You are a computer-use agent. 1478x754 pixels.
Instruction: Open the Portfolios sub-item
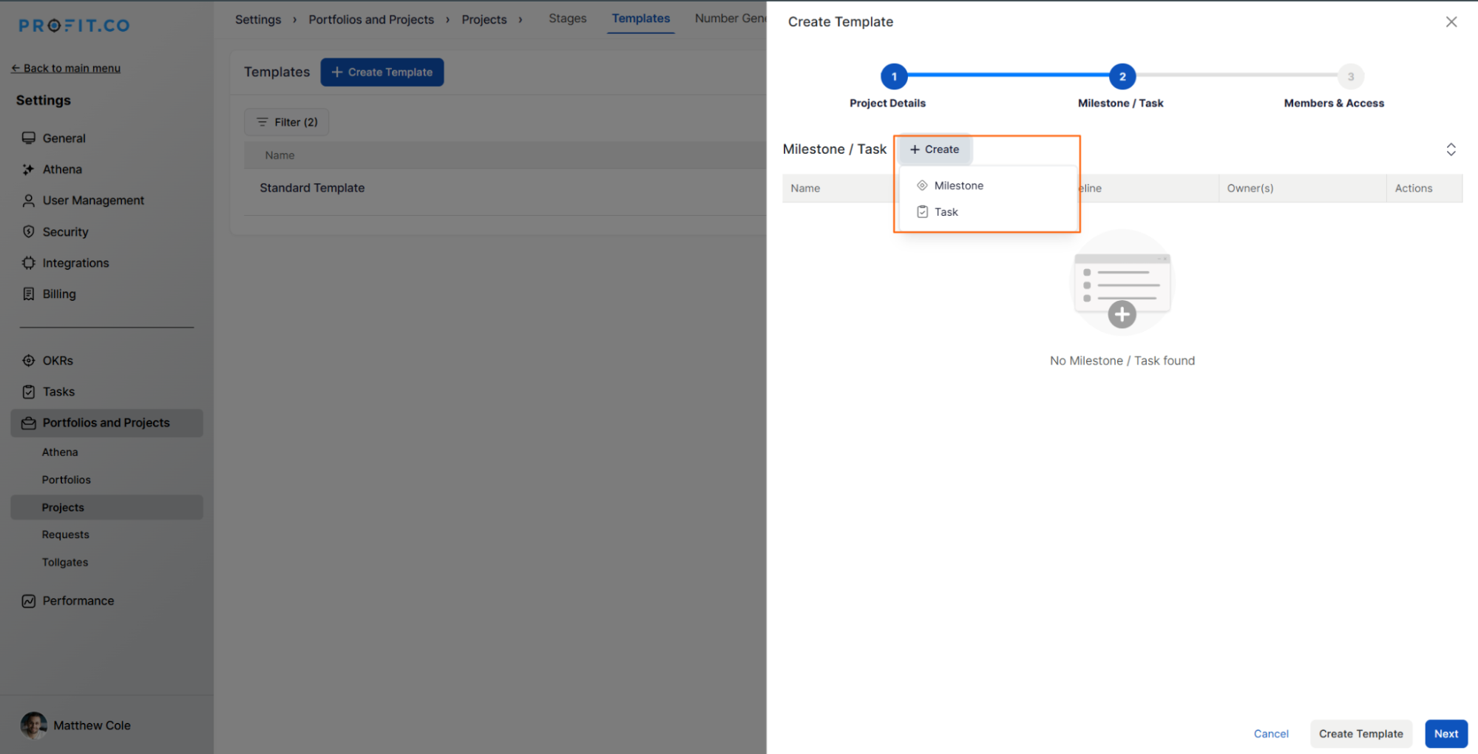(67, 480)
